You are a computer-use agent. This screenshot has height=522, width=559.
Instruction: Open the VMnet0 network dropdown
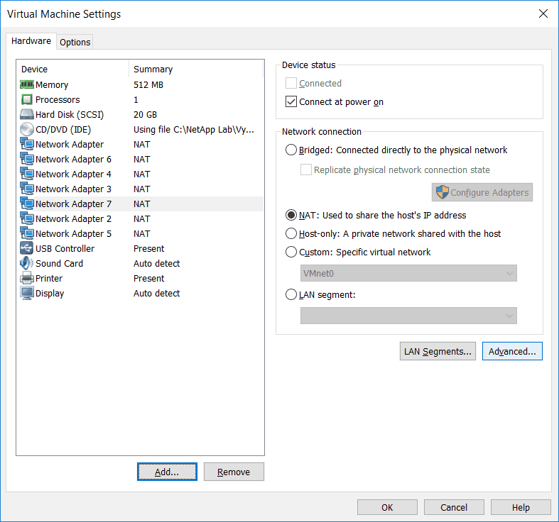pos(408,274)
